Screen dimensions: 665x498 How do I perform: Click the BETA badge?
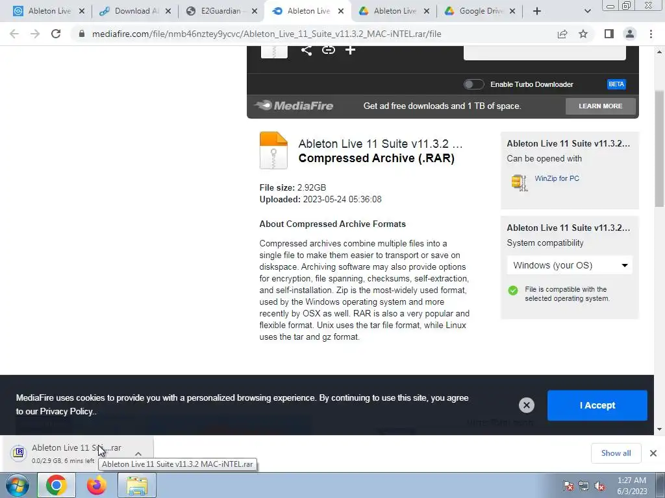pyautogui.click(x=616, y=84)
